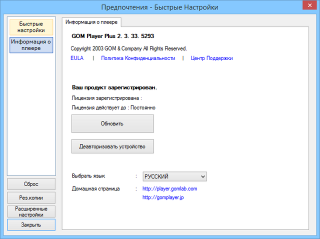Open the gomplayer.jp homepage link
The height and width of the screenshot is (239, 320).
[x=163, y=197]
